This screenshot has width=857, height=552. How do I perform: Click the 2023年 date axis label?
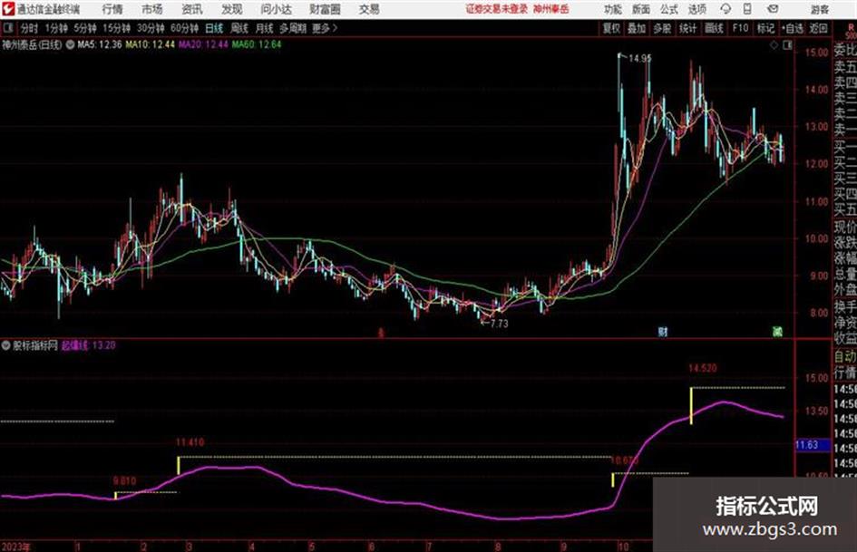coord(15,547)
